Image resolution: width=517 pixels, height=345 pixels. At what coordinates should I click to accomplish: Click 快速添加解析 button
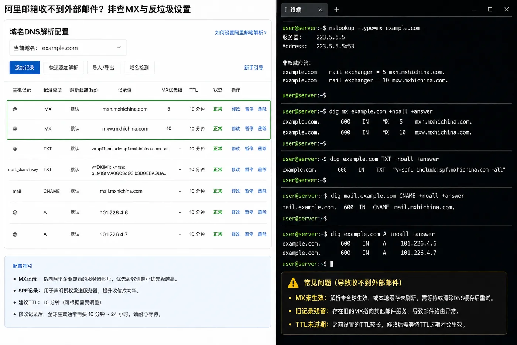[64, 68]
